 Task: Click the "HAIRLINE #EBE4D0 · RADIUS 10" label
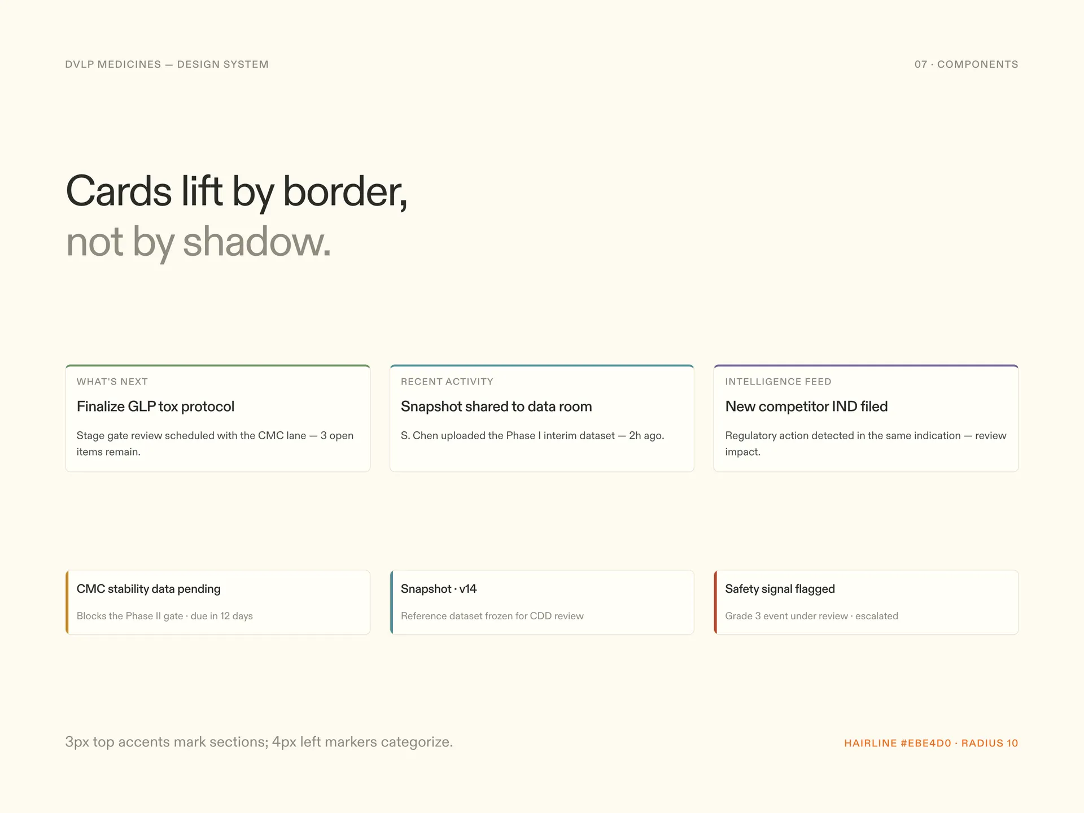[x=931, y=743]
